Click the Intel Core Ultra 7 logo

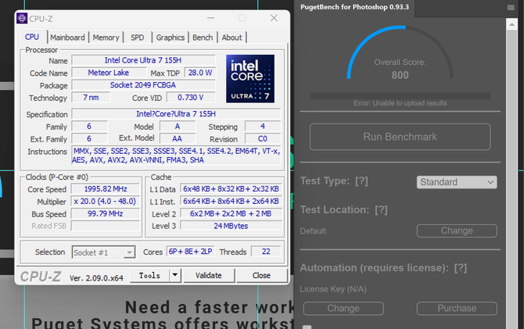250,78
